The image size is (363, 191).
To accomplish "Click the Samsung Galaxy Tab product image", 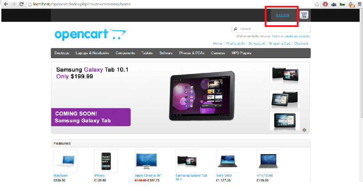I will click(x=187, y=161).
